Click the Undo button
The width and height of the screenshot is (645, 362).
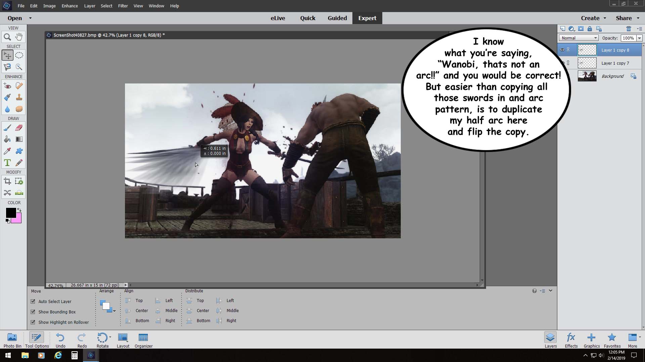(60, 340)
